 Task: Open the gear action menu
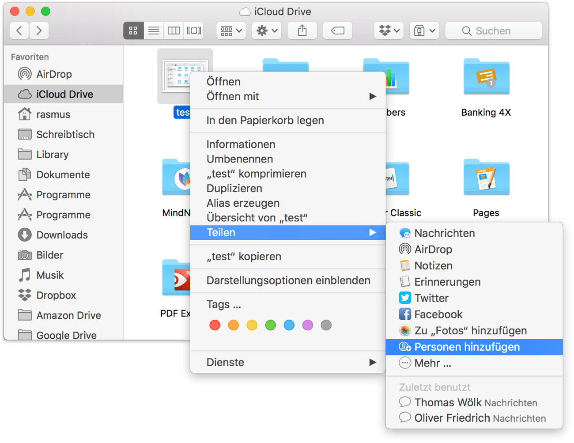tap(267, 30)
